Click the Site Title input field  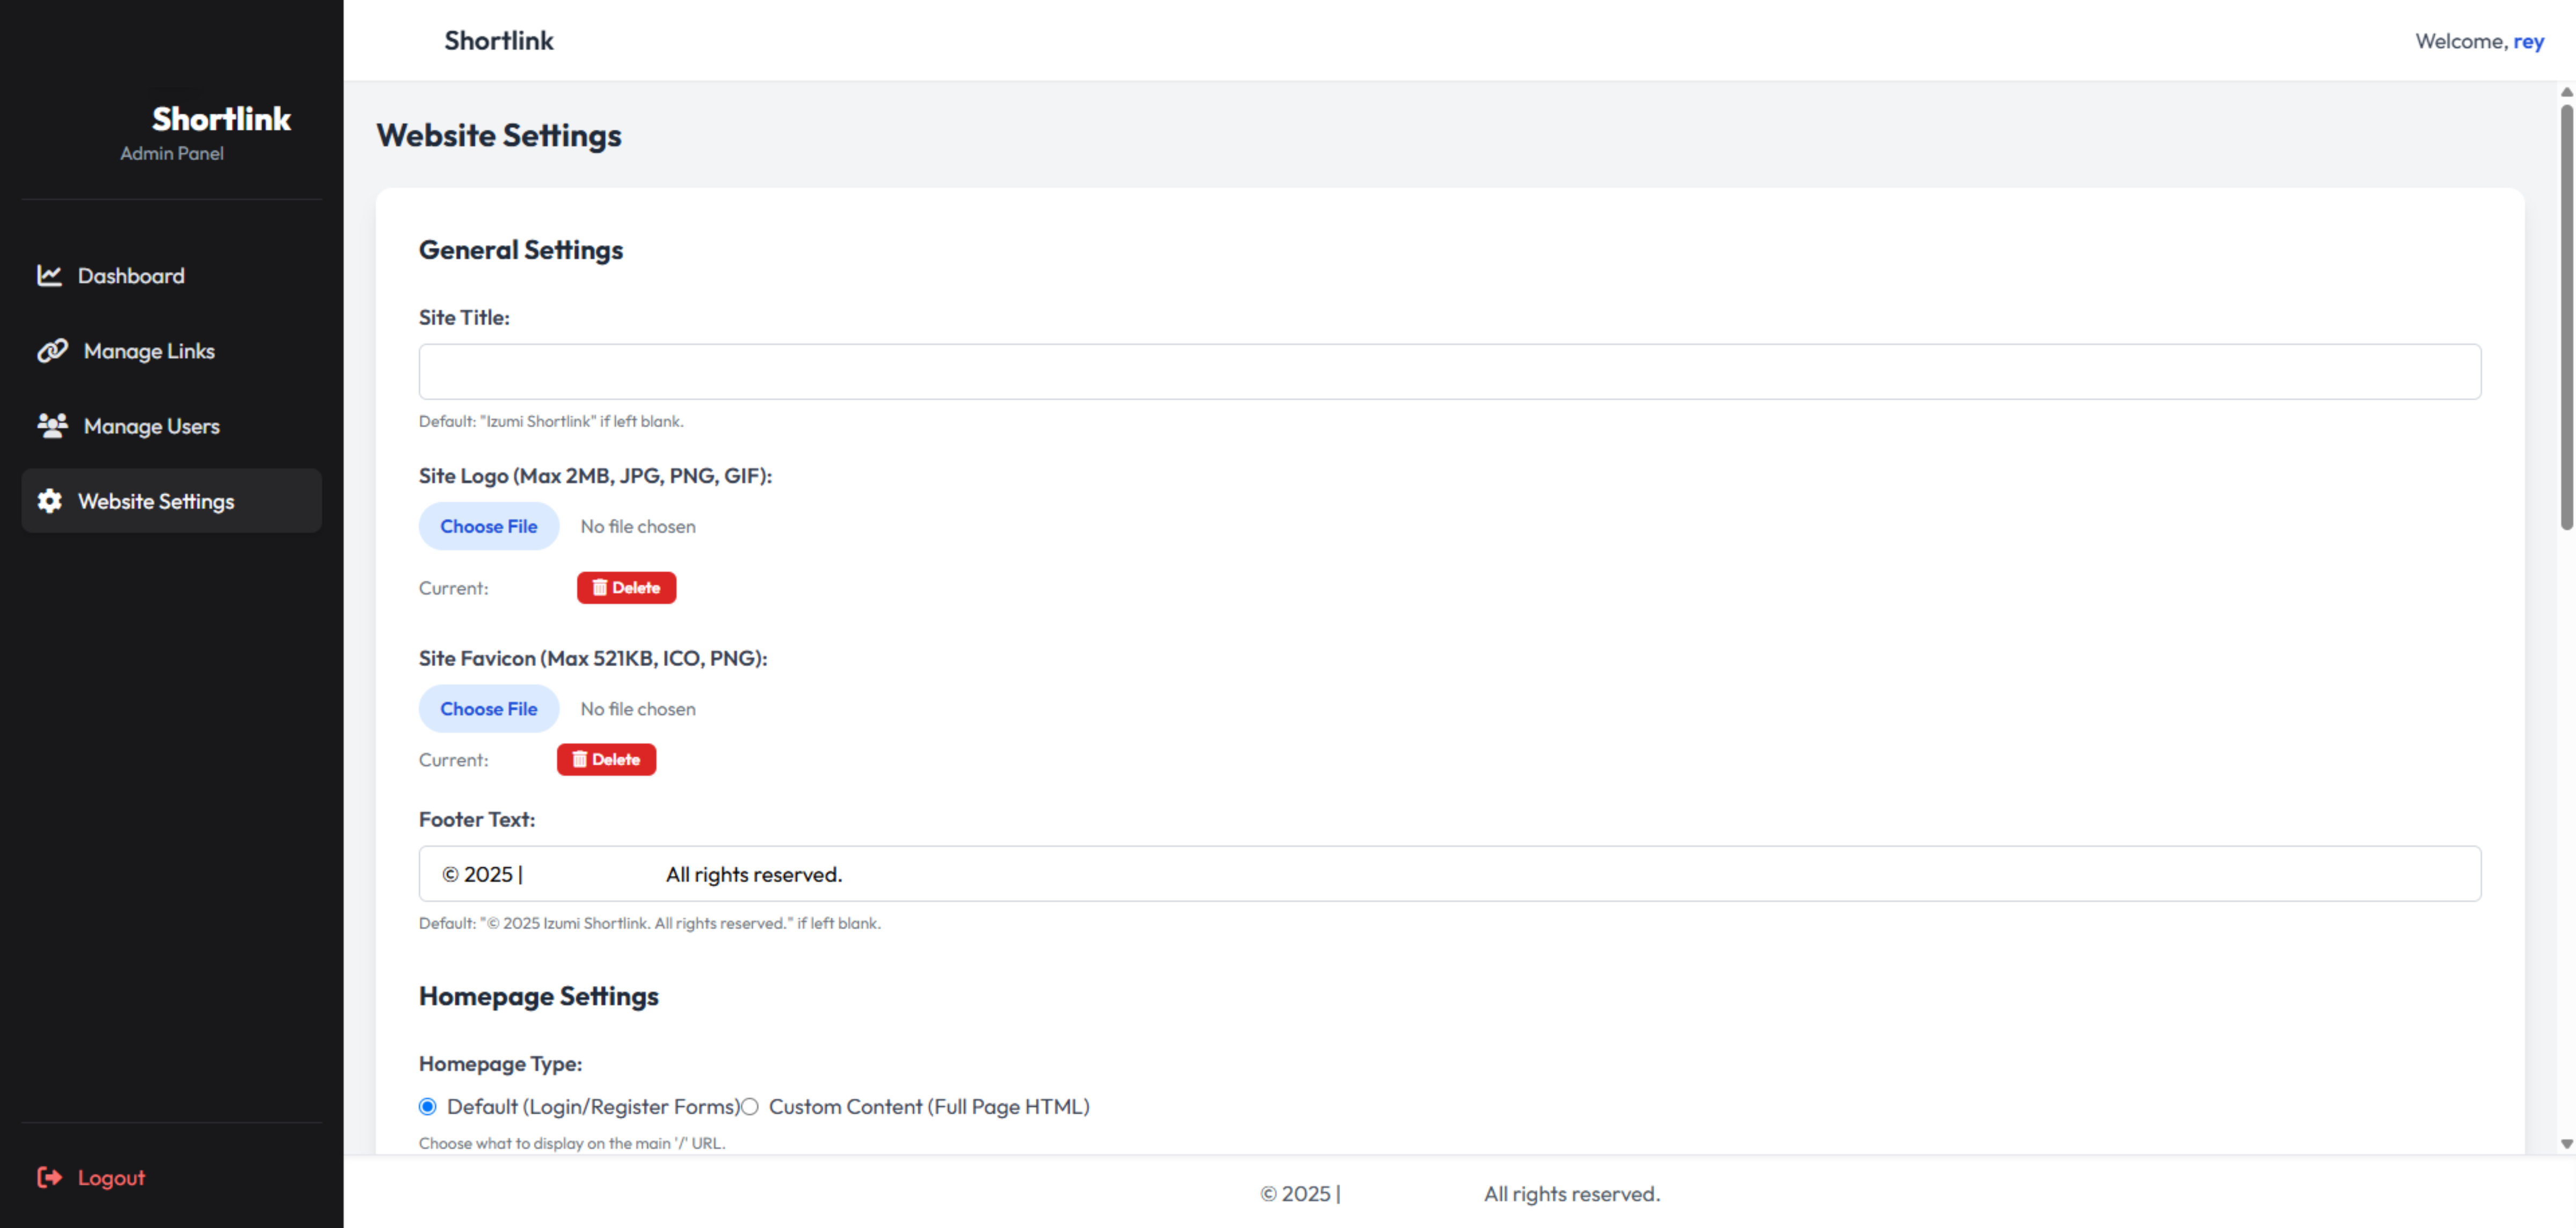click(1449, 372)
